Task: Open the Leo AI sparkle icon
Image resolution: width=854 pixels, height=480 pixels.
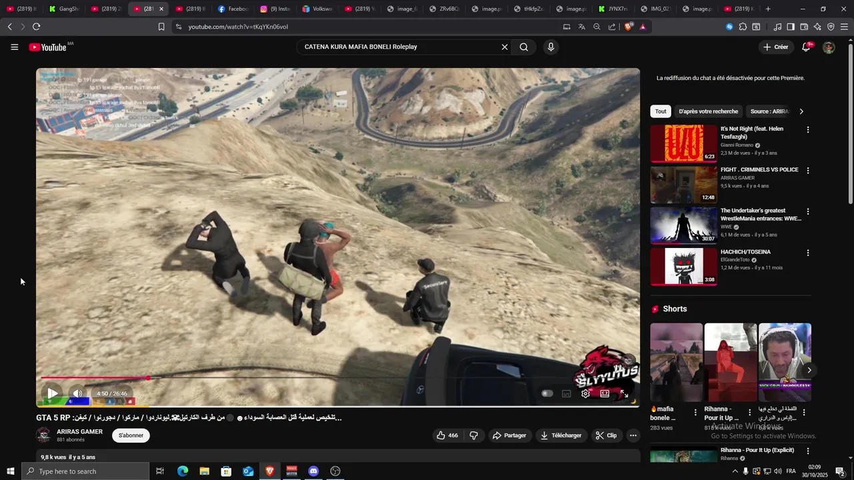Action: pos(817,27)
